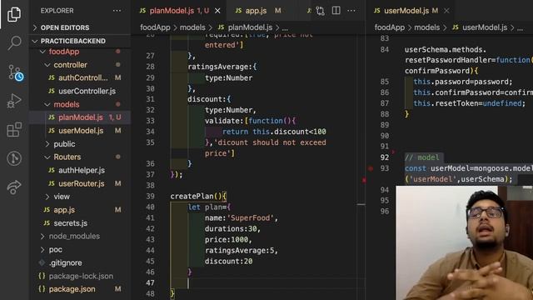
Task: Select planModel.js in the explorer tree
Action: pyautogui.click(x=81, y=117)
